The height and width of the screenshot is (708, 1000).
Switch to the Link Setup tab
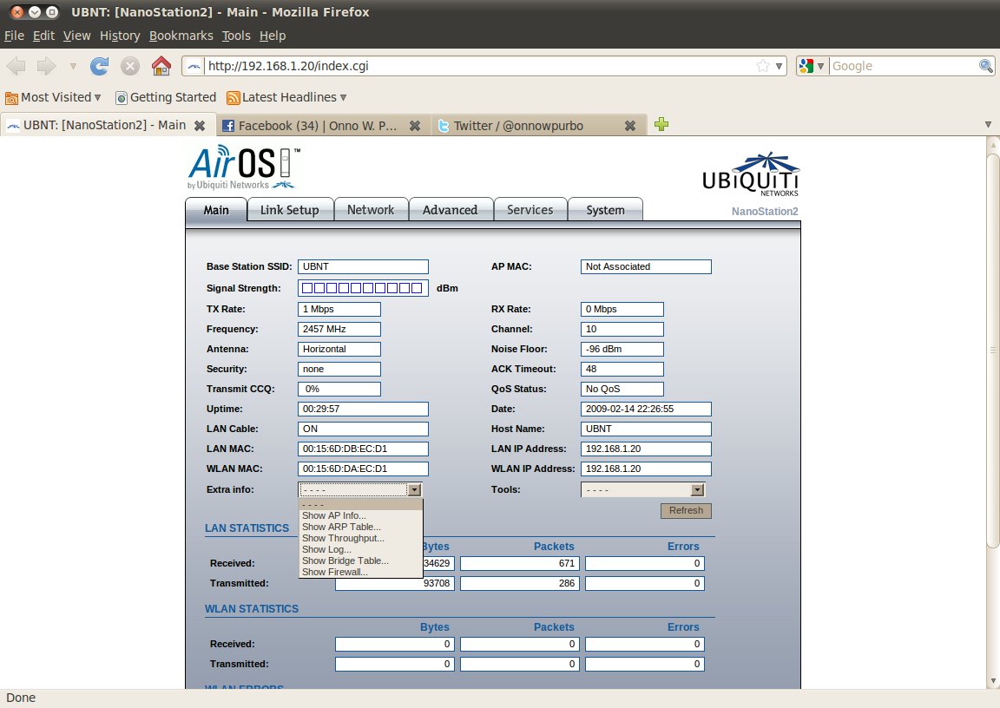(x=289, y=210)
